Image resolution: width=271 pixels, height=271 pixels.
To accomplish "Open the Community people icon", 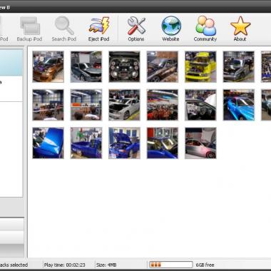I will click(x=205, y=26).
